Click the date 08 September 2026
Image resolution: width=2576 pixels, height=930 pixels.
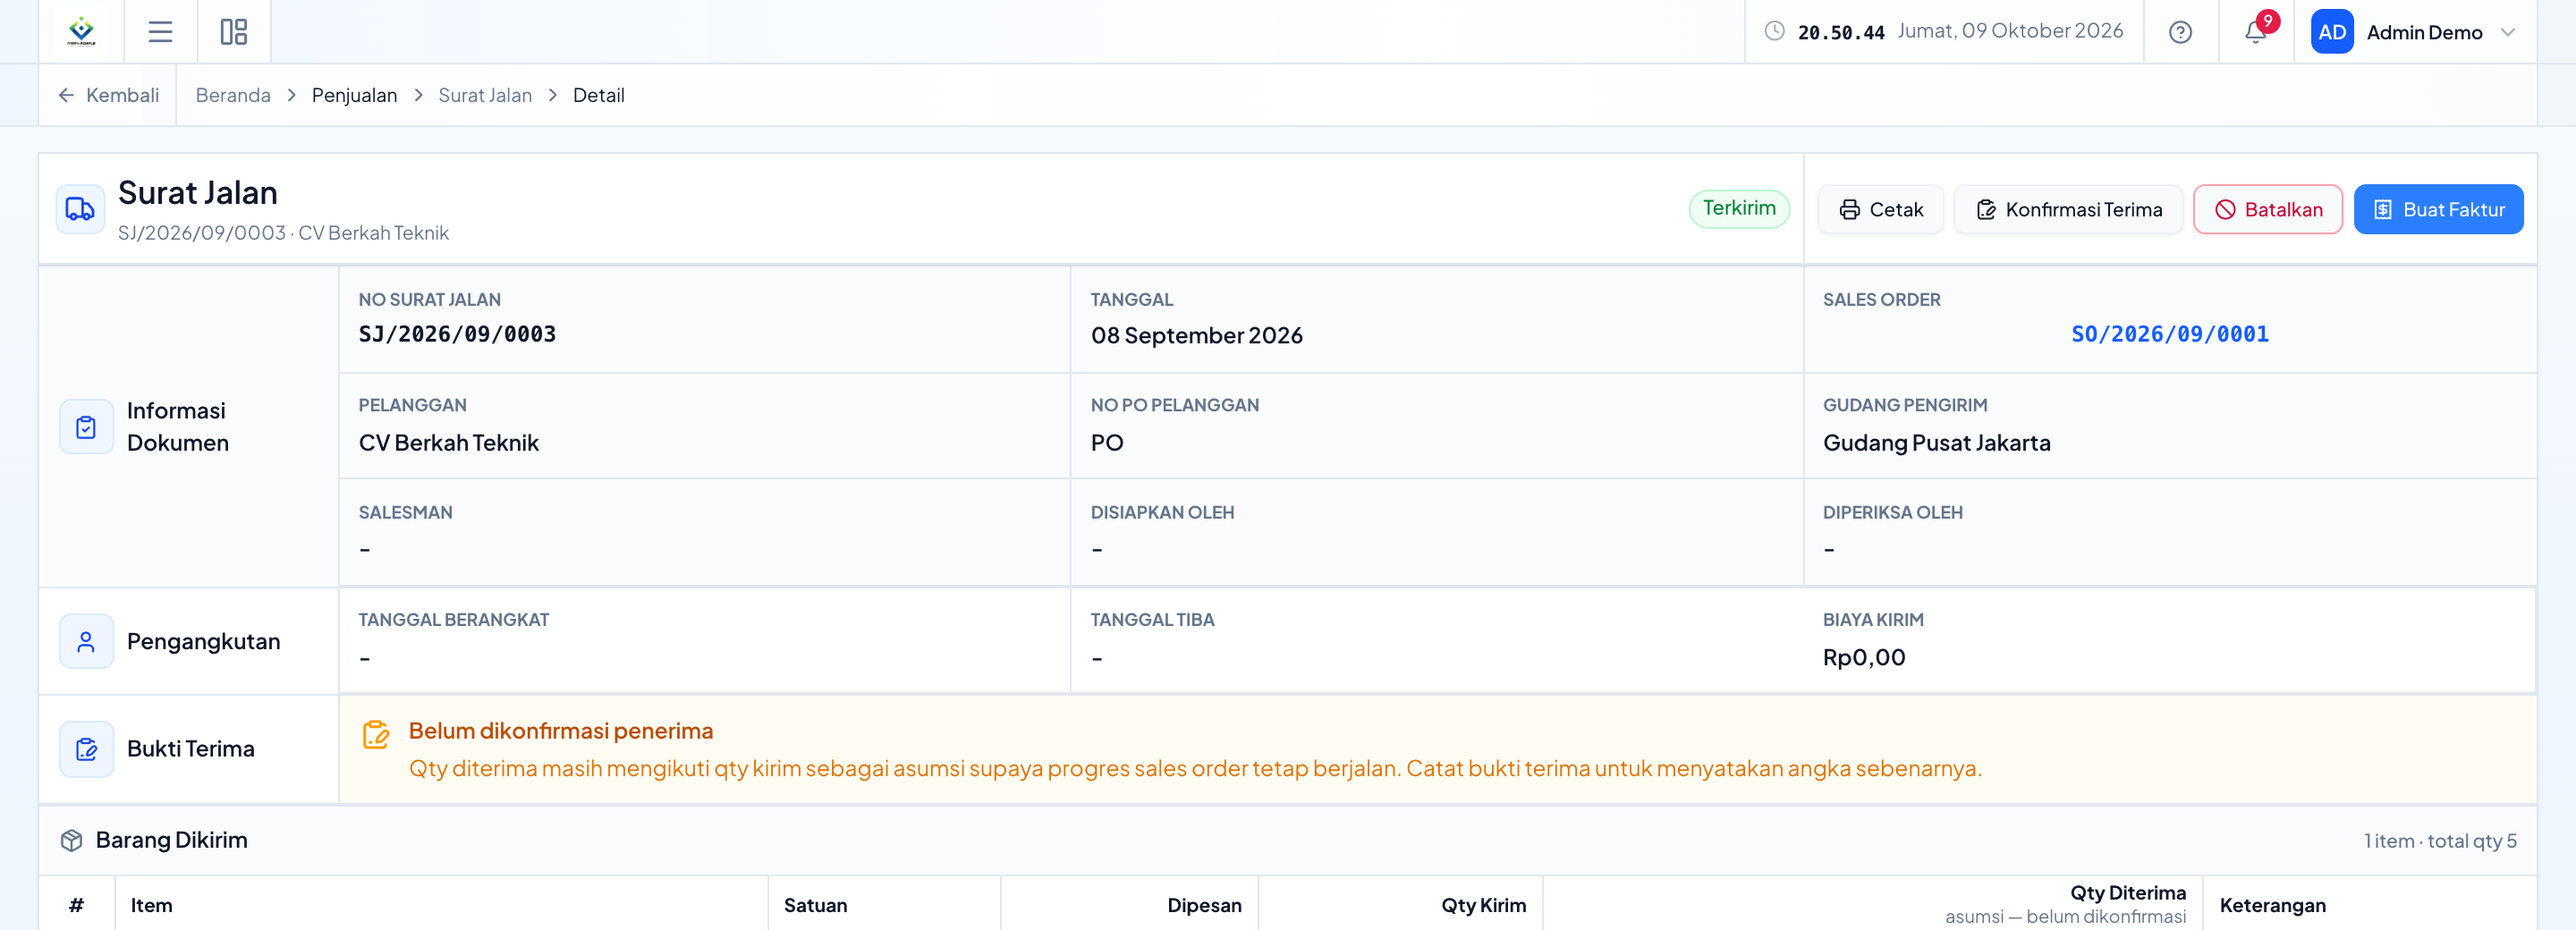coord(1196,335)
